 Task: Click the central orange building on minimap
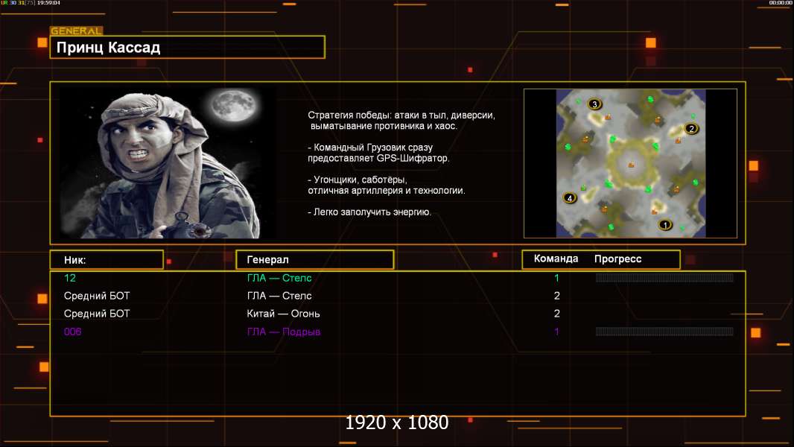(631, 164)
